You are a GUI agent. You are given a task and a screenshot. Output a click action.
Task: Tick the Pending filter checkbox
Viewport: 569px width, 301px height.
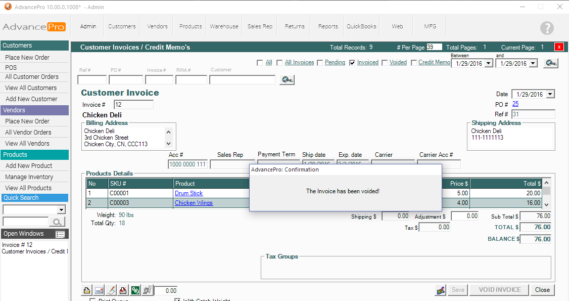(320, 63)
